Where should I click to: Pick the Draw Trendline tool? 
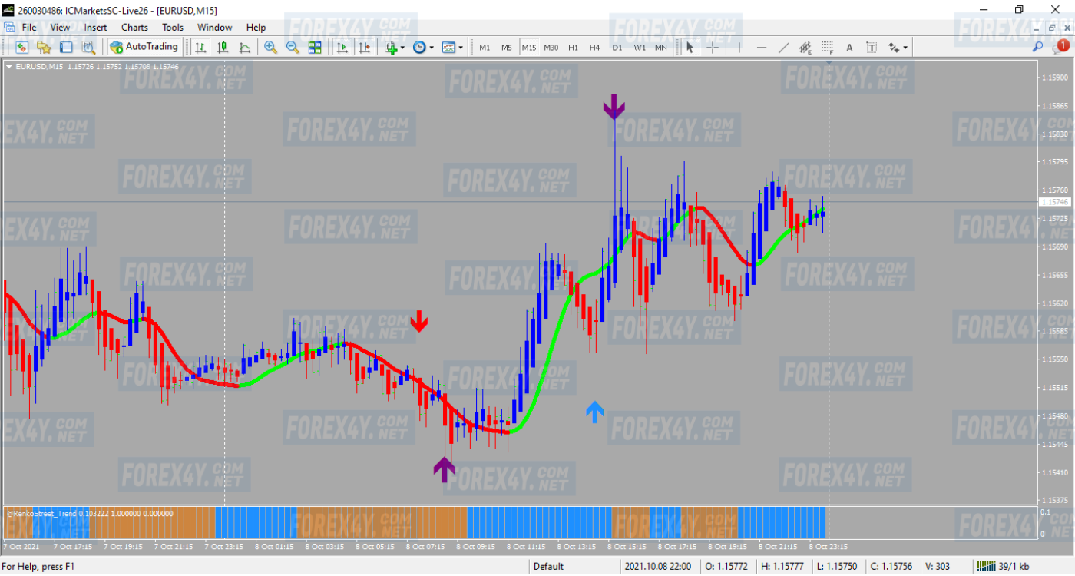click(783, 48)
